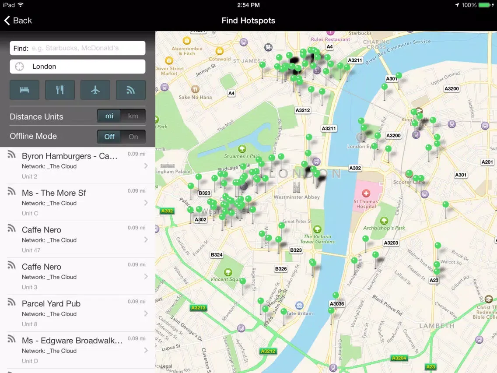Expand chevron for Byron Hamburgers row
Screen dimensions: 497x373
pyautogui.click(x=146, y=166)
